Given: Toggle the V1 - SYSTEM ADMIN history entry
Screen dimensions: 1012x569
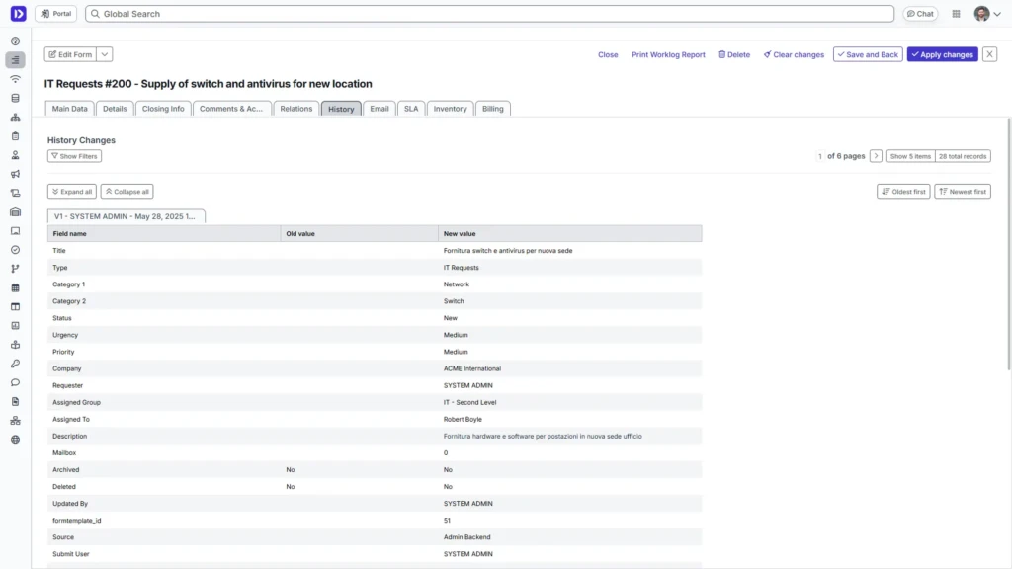Looking at the screenshot, I should 126,216.
